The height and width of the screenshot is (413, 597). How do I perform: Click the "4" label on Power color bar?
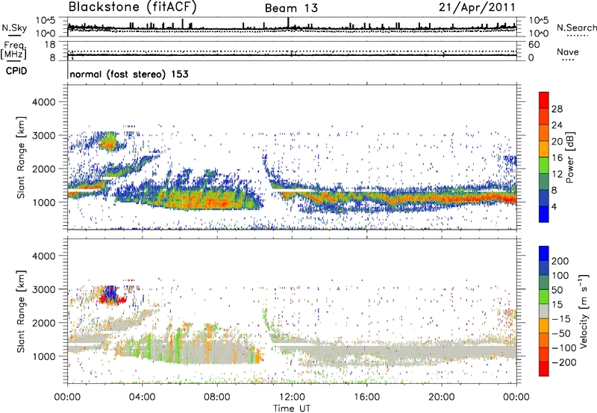554,207
